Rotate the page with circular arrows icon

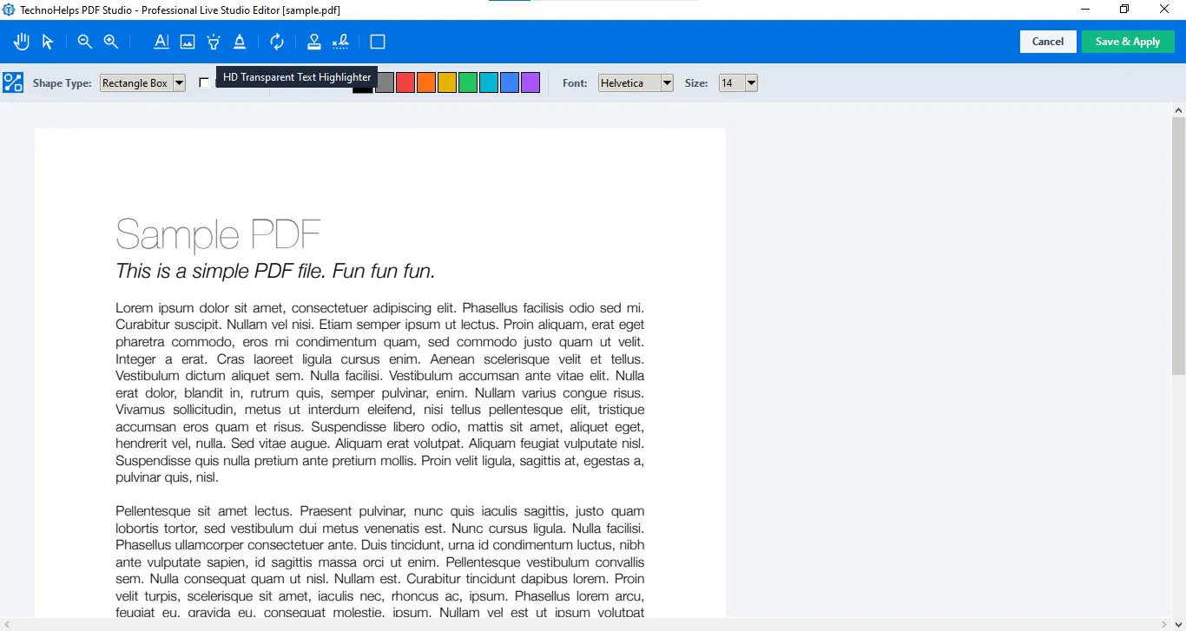pyautogui.click(x=277, y=42)
